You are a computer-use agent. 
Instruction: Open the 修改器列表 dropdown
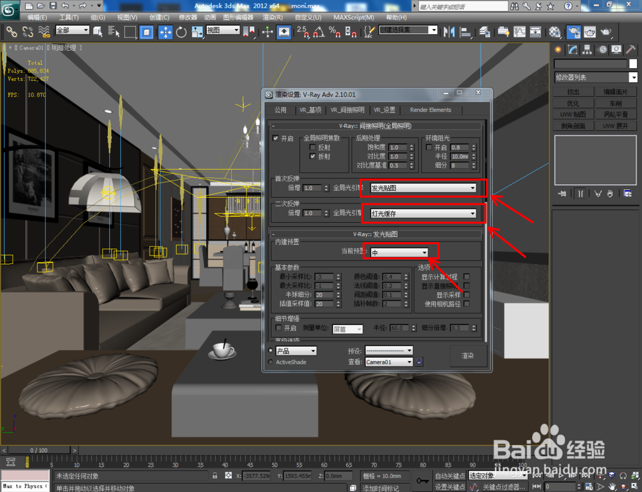tap(596, 78)
